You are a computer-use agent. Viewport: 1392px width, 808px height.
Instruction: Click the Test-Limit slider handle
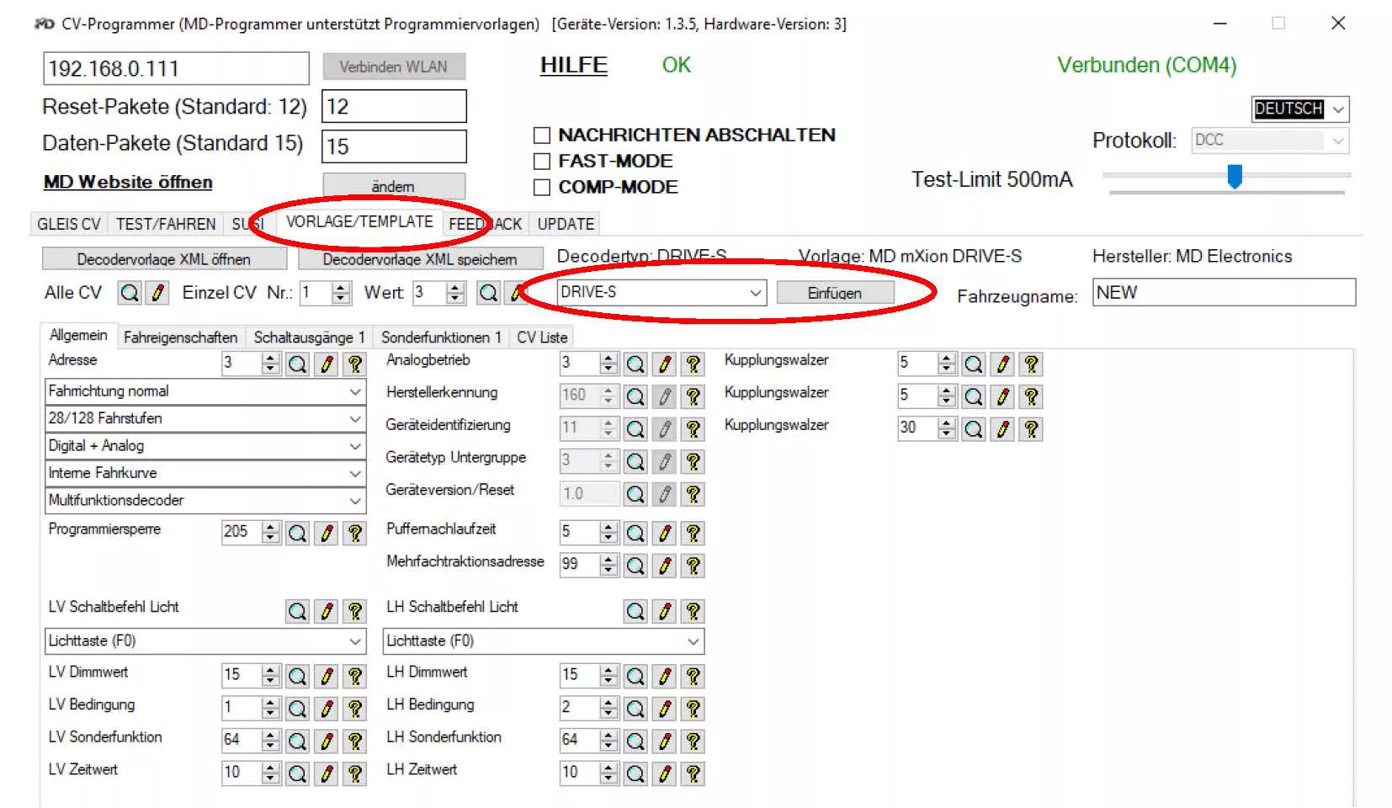pyautogui.click(x=1235, y=177)
